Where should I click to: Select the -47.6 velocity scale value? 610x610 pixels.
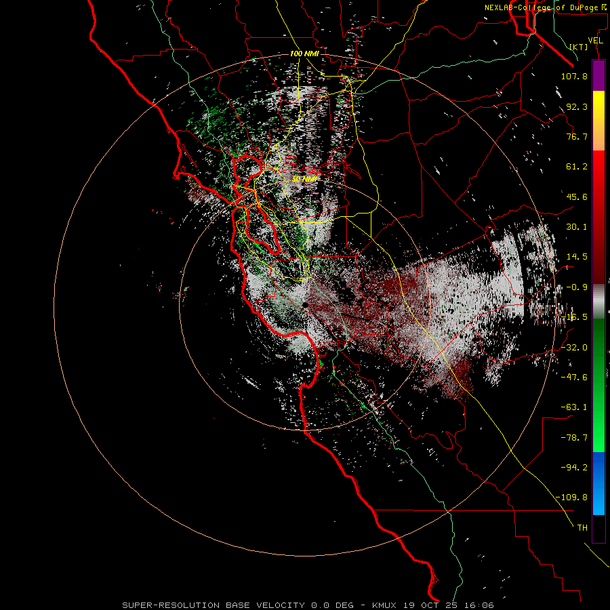574,378
